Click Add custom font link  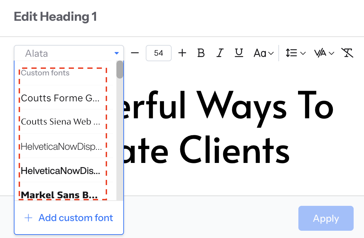pos(76,218)
